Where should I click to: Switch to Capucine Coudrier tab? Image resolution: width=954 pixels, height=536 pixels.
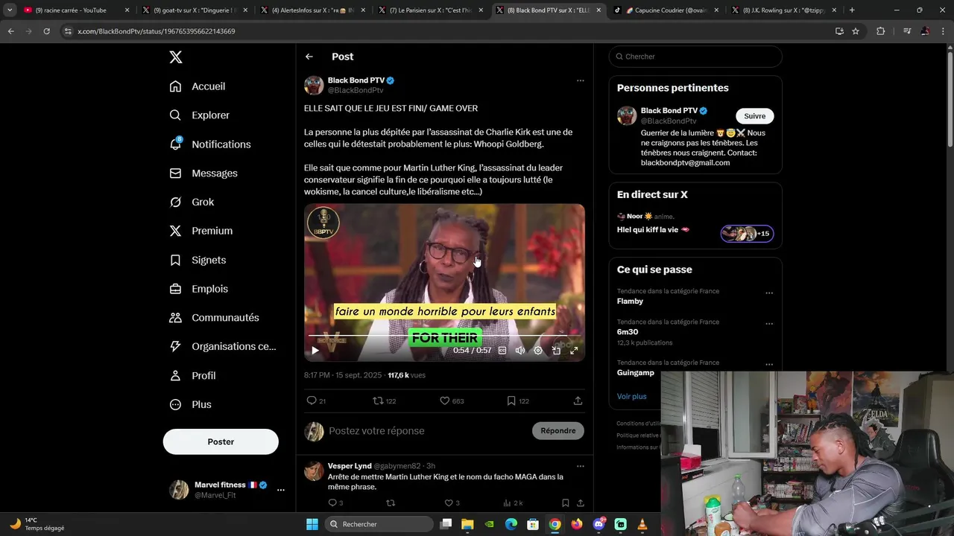666,10
